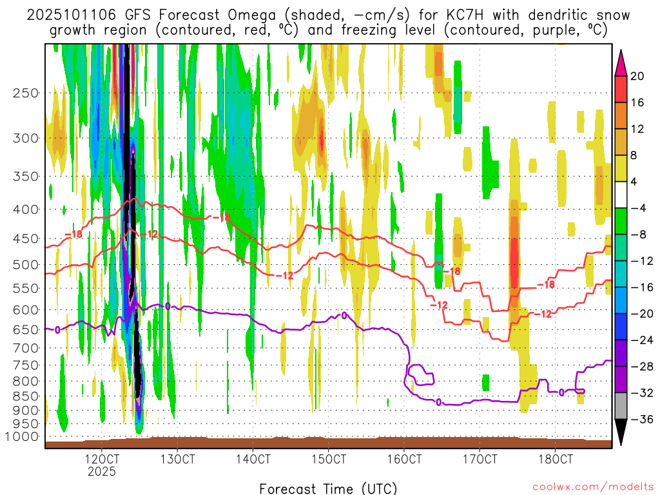The width and height of the screenshot is (660, 495).
Task: Click the 600 pressure level label
Action: tap(26, 310)
